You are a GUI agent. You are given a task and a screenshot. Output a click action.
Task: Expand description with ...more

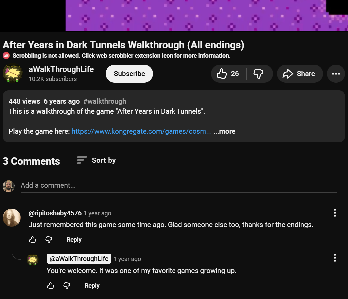224,131
